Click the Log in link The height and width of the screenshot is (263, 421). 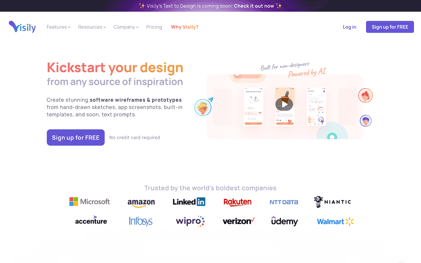[349, 27]
